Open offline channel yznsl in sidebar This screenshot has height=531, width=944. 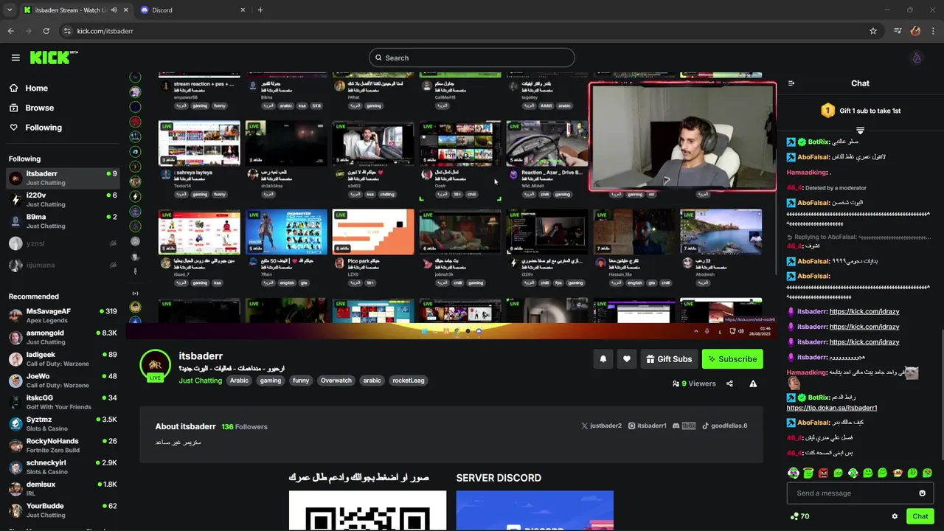click(x=63, y=243)
